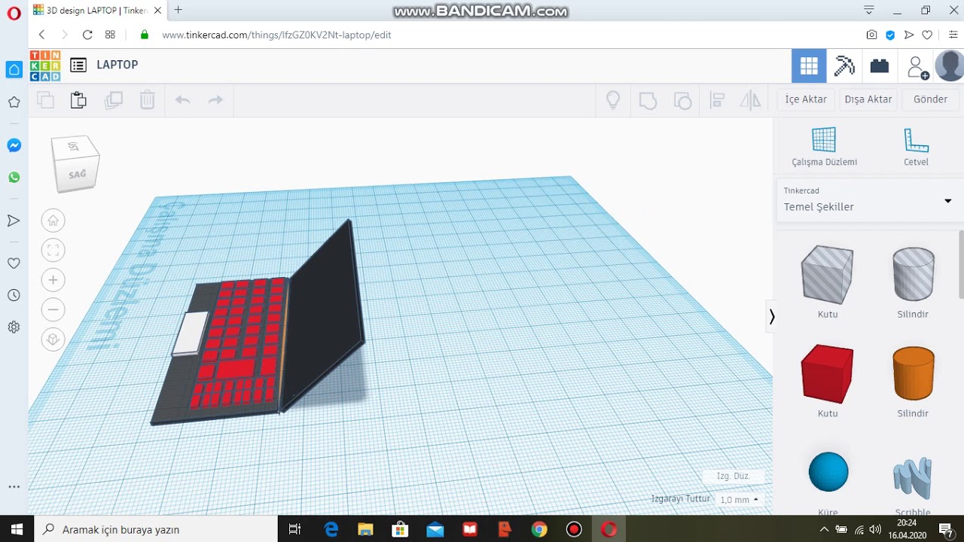The width and height of the screenshot is (964, 542).
Task: Click the Ungroup shapes icon
Action: tap(682, 100)
